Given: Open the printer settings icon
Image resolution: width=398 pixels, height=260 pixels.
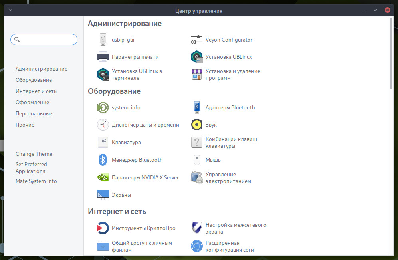Looking at the screenshot, I should click(103, 57).
